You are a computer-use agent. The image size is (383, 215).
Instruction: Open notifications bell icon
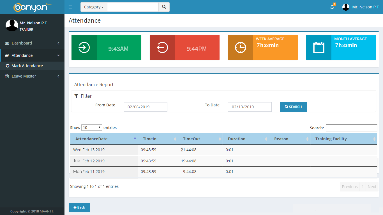pyautogui.click(x=332, y=7)
